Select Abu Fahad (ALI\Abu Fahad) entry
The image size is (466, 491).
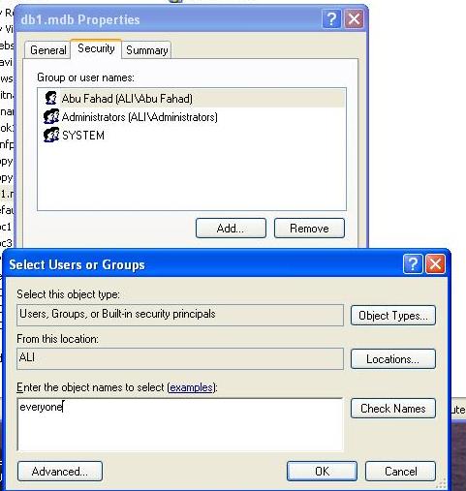coord(127,99)
